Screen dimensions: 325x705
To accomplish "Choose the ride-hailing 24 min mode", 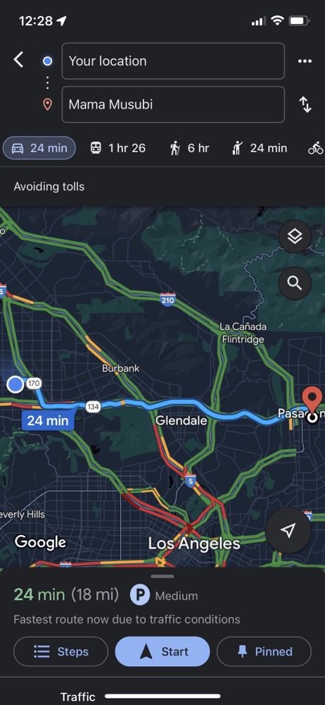I will [x=259, y=148].
